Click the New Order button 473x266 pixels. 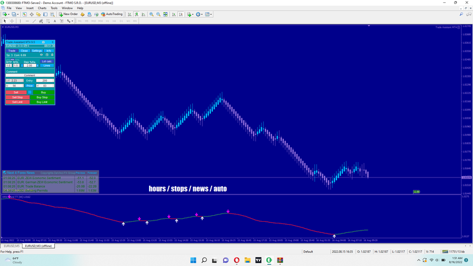coord(68,14)
